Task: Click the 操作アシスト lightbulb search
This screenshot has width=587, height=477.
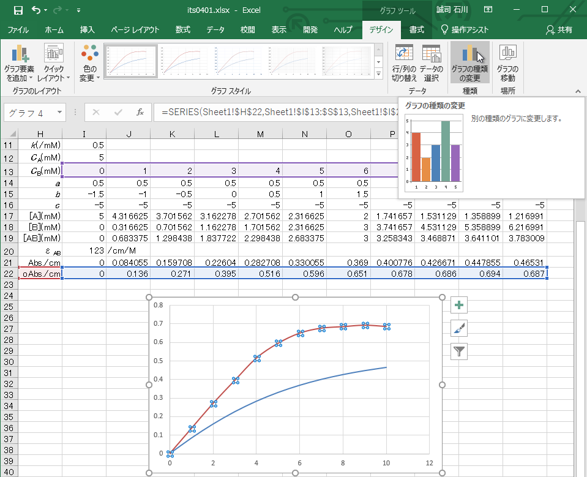Action: (465, 30)
